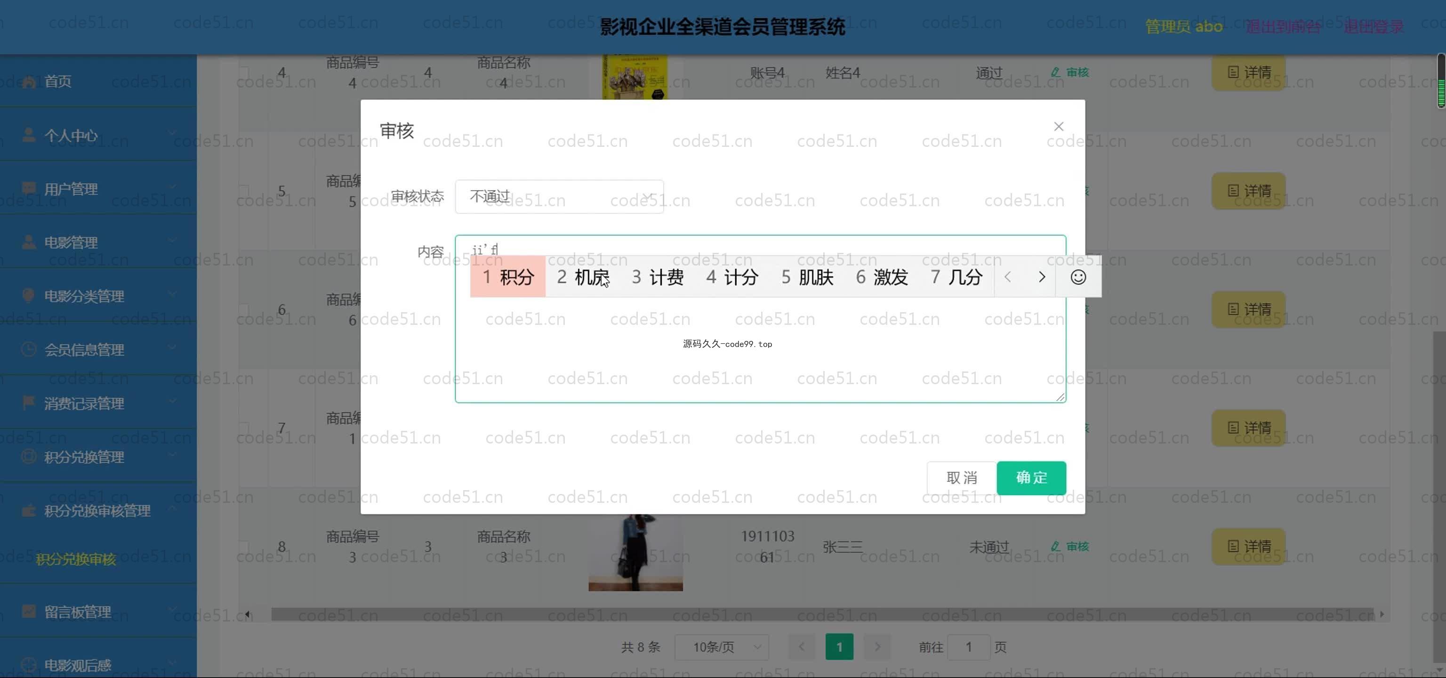Image resolution: width=1446 pixels, height=678 pixels.
Task: Click 退出登录 in the header
Action: click(x=1374, y=26)
